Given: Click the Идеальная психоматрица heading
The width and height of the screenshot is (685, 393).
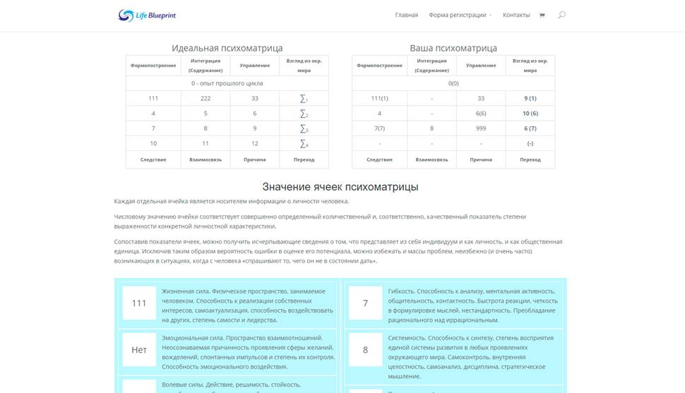Looking at the screenshot, I should (x=227, y=48).
